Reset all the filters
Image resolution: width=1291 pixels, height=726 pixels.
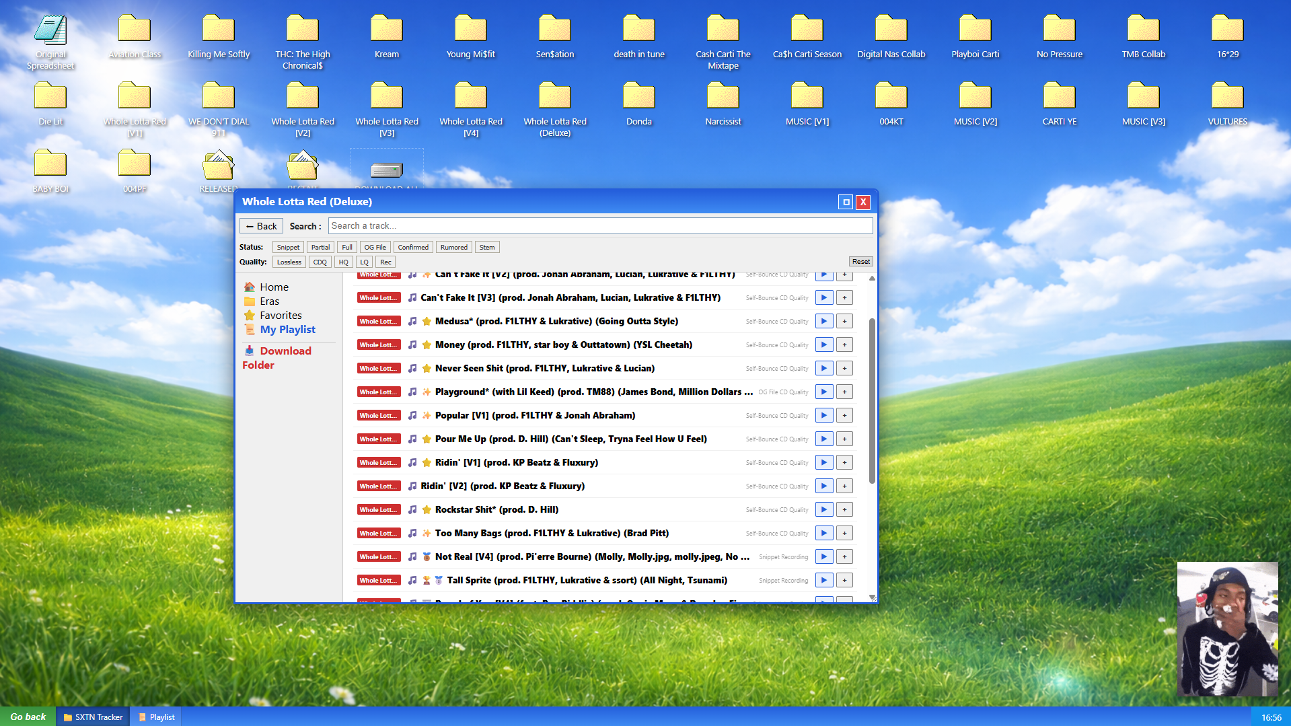coord(860,262)
